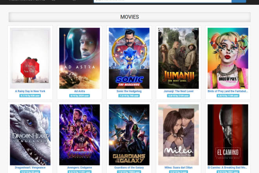The width and height of the screenshot is (259, 173).
Task: Open the Guardians of the Galaxy poster
Action: (x=129, y=134)
